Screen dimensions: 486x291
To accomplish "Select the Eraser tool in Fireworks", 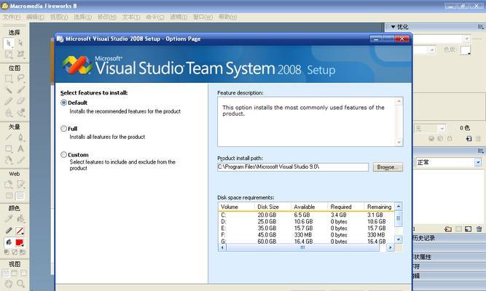I will (20, 101).
